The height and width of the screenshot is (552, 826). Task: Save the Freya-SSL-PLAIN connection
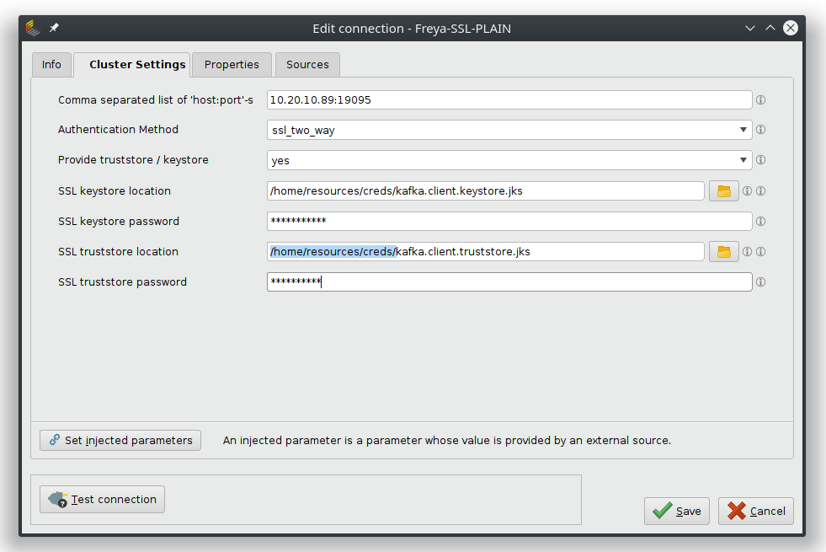click(x=676, y=511)
